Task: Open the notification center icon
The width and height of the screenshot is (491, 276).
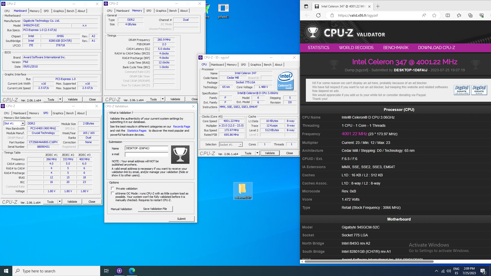Action: [x=483, y=271]
